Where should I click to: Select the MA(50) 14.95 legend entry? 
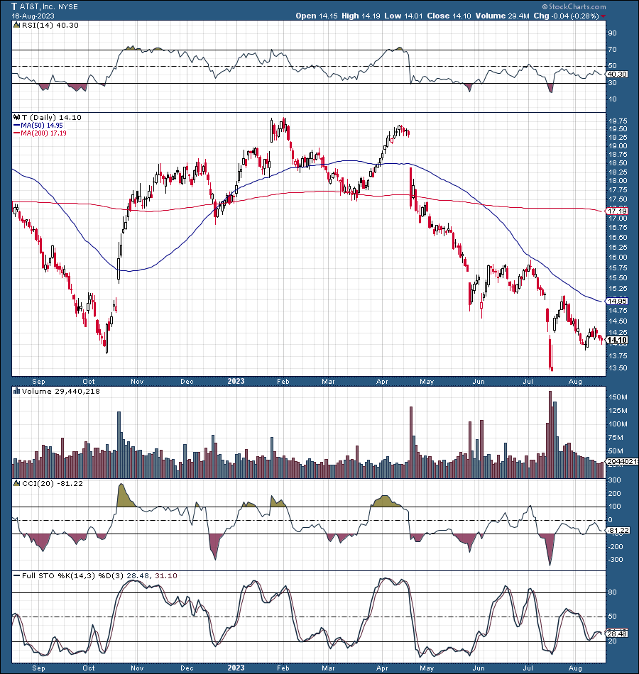38,125
